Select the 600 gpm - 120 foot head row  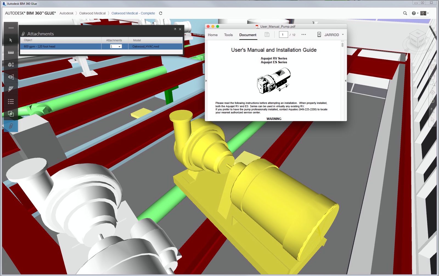click(101, 47)
